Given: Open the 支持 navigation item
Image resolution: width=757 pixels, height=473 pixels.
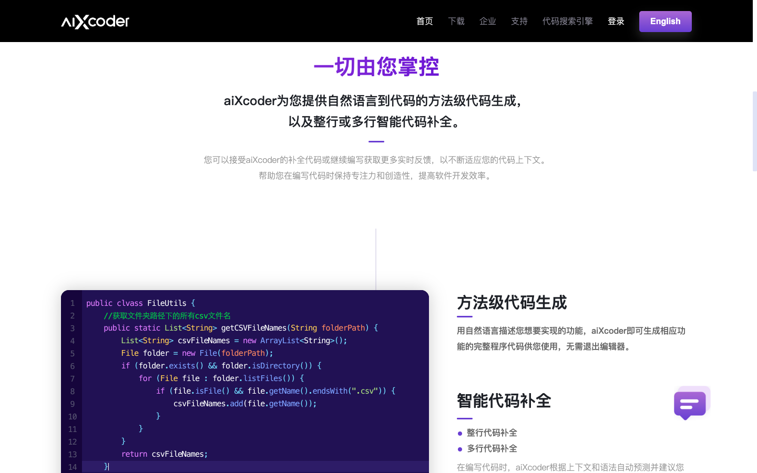Looking at the screenshot, I should coord(519,21).
